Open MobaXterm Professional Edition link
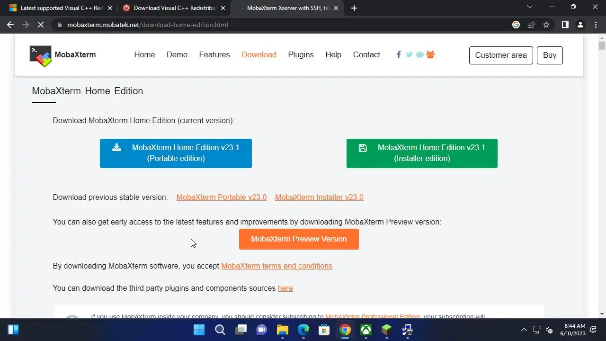 pos(373,316)
